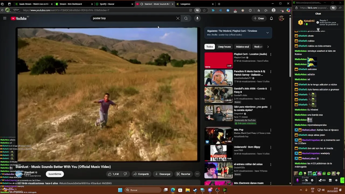Open a new browser tab
The width and height of the screenshot is (345, 194).
coord(219,4)
